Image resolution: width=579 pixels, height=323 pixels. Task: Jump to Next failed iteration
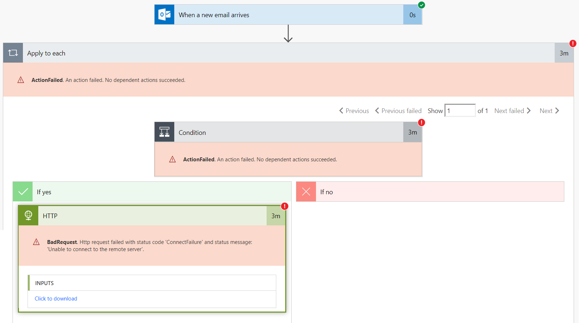[x=512, y=111]
